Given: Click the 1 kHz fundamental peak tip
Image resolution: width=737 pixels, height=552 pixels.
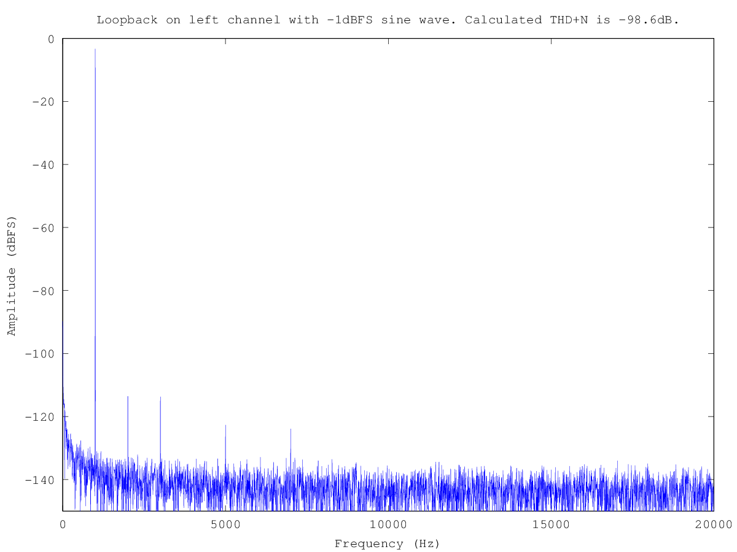Looking at the screenshot, I should point(95,50).
